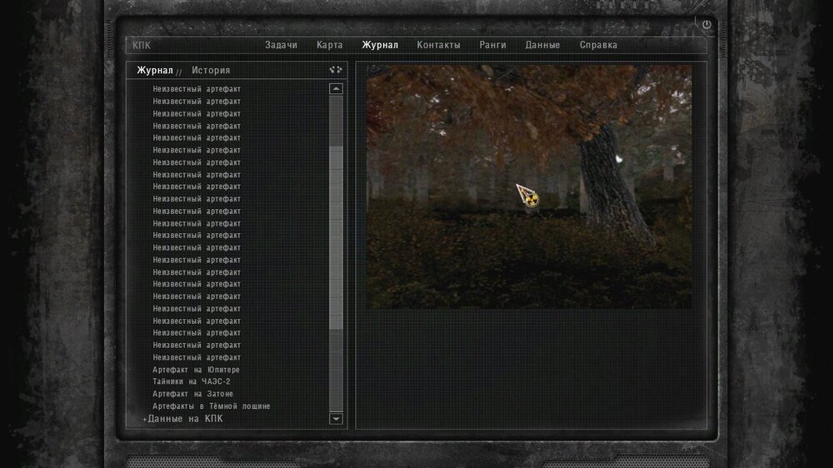Click scrollbar down arrow in journal list
The height and width of the screenshot is (468, 833).
[x=336, y=419]
